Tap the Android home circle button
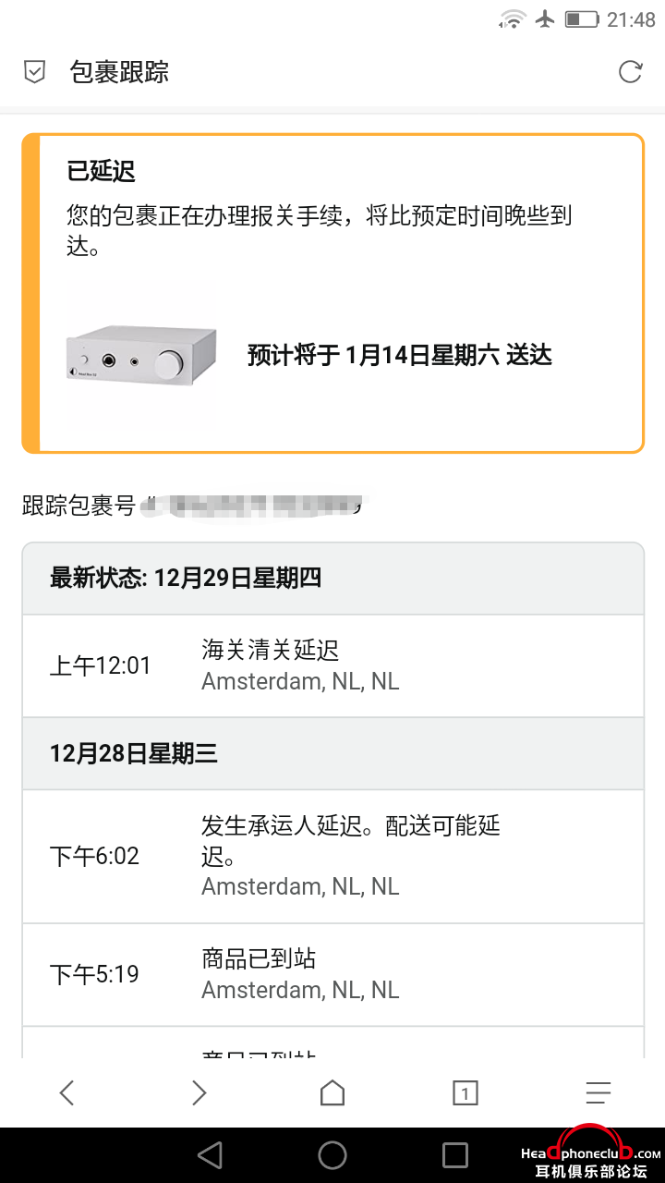Screen dimensions: 665x1183 click(332, 1154)
